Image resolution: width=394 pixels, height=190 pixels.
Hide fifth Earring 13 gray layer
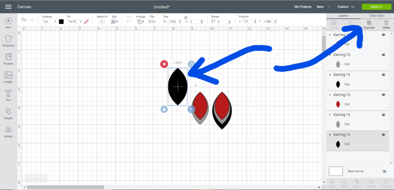[x=384, y=115]
